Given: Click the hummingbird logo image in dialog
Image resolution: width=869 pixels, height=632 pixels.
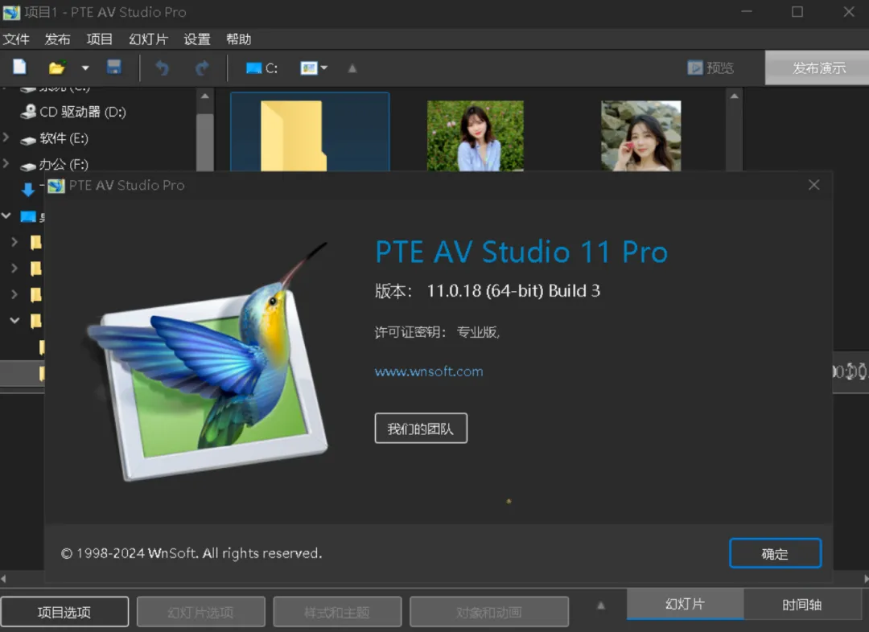Looking at the screenshot, I should [208, 363].
